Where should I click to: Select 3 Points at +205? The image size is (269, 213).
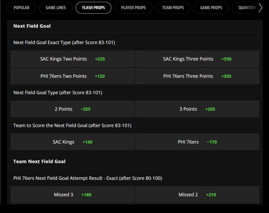coord(197,109)
